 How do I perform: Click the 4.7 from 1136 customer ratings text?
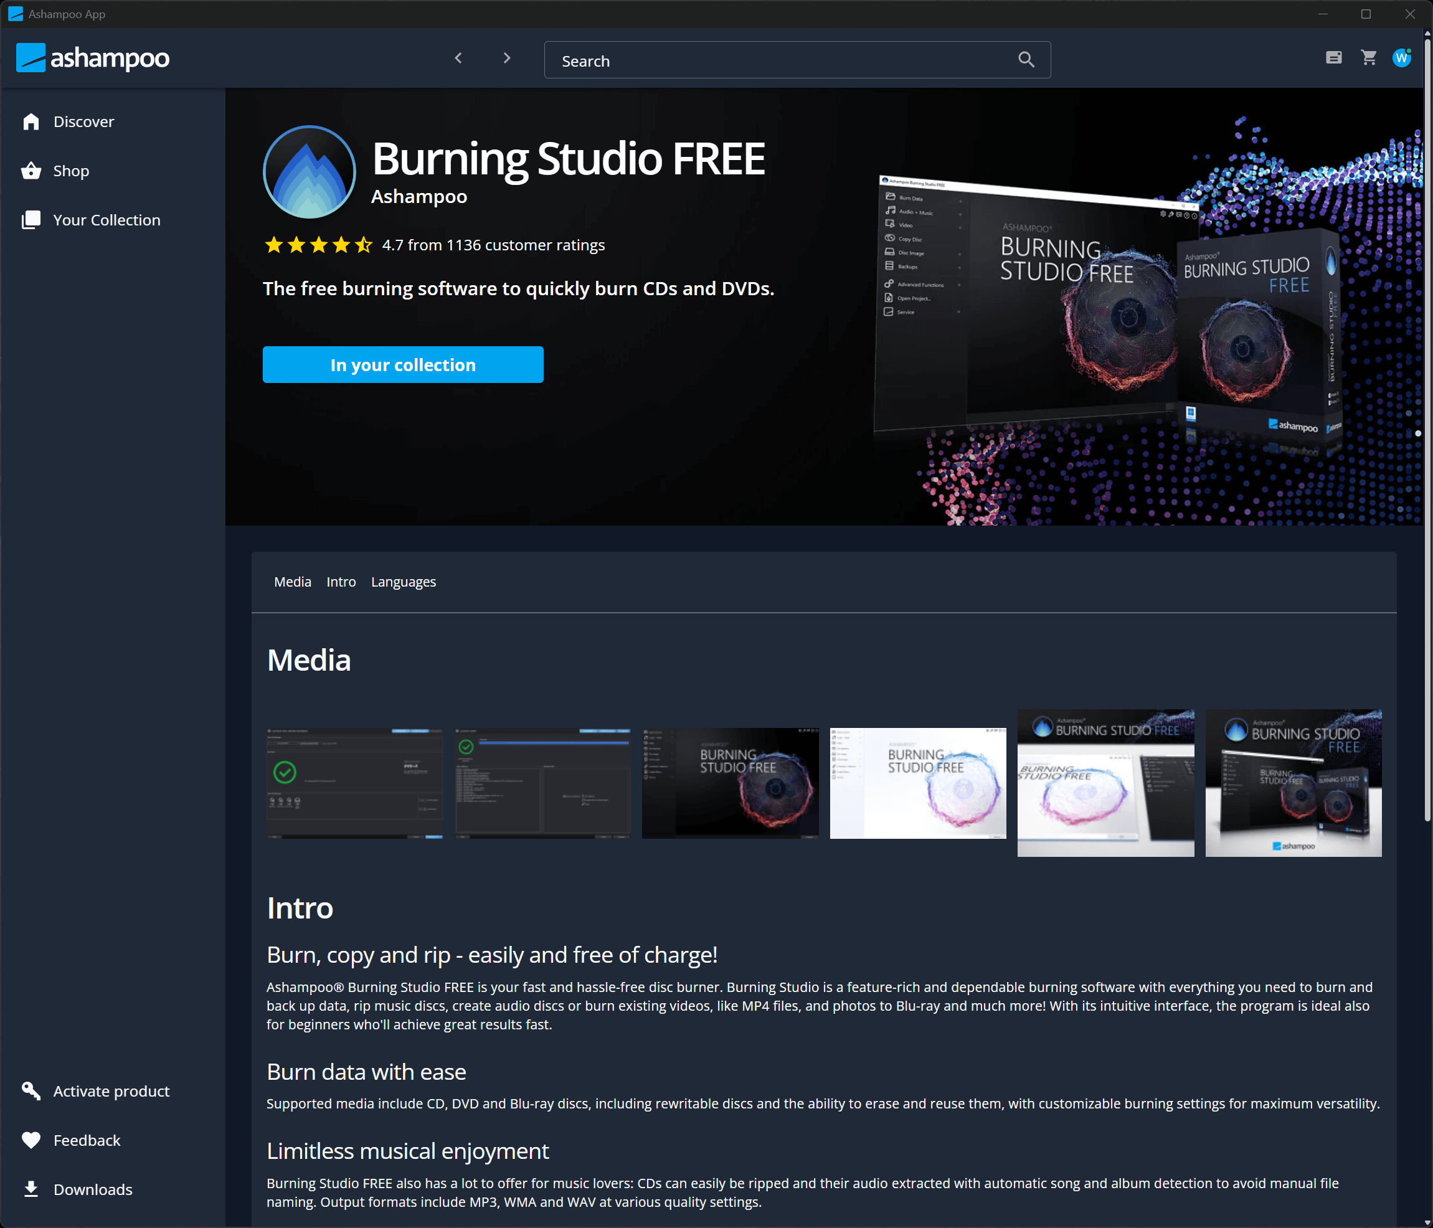point(493,245)
